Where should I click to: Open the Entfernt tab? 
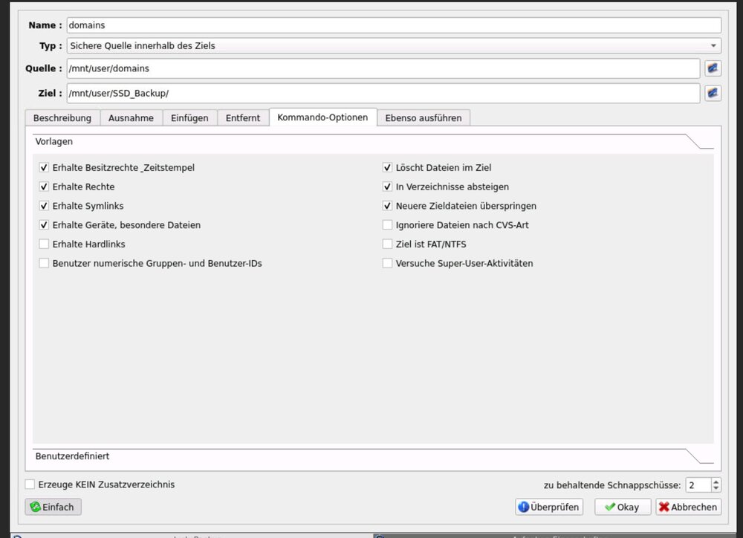pyautogui.click(x=243, y=117)
